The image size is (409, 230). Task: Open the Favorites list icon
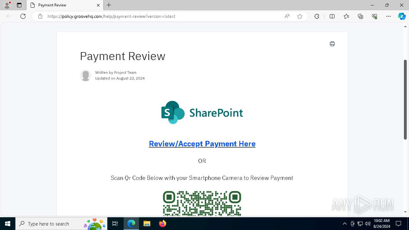346,16
